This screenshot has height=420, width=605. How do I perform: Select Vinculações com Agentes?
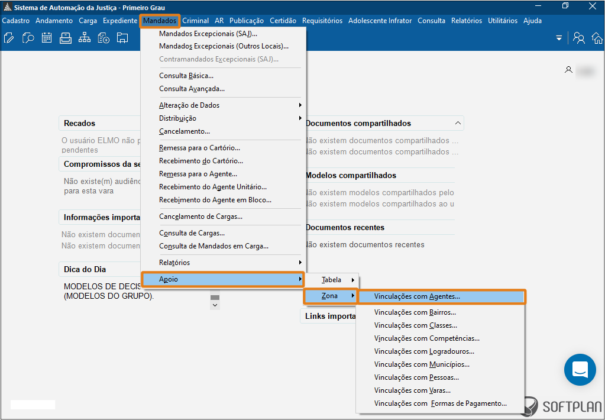pos(441,297)
